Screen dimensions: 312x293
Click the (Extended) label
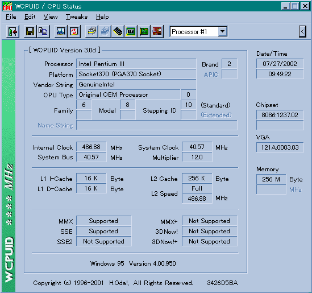(x=217, y=115)
